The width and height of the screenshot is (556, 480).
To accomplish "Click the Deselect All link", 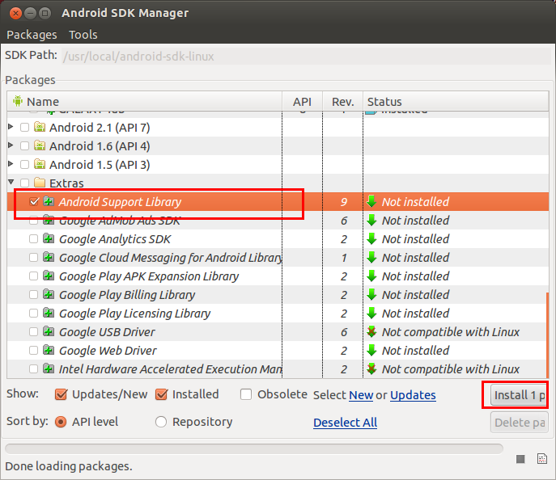I will (x=345, y=423).
